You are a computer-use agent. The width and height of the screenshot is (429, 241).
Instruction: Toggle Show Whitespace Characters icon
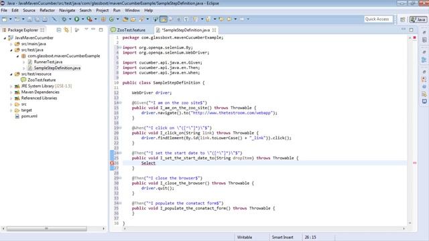(186, 19)
